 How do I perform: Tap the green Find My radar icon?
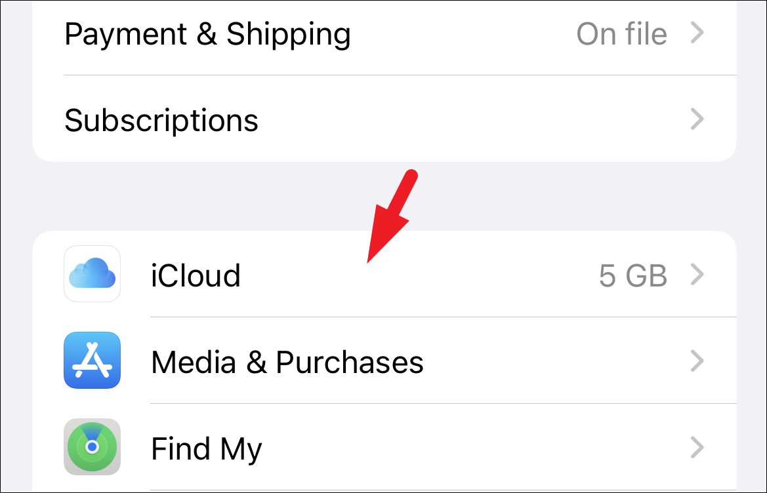(92, 446)
